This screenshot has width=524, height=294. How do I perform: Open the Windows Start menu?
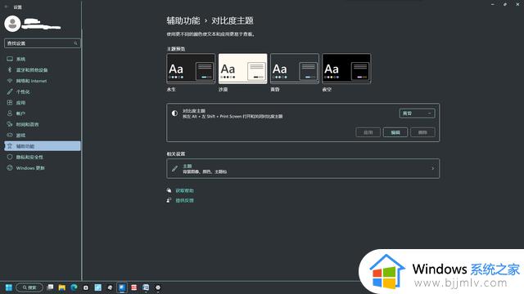pos(9,287)
